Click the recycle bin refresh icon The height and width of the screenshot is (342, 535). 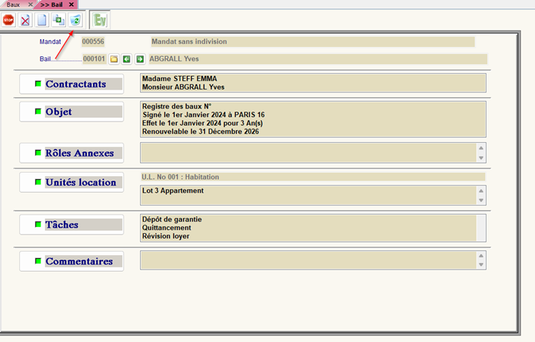coord(75,21)
